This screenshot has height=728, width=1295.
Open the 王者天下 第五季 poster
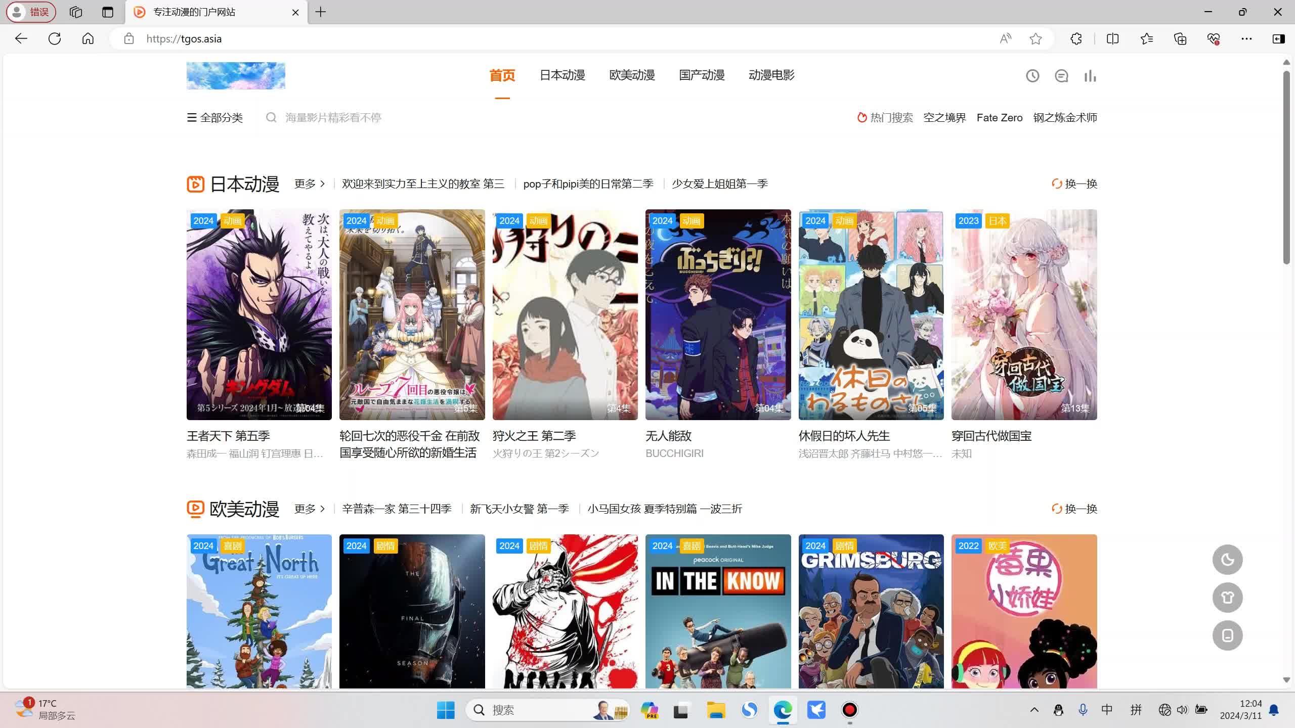click(259, 314)
